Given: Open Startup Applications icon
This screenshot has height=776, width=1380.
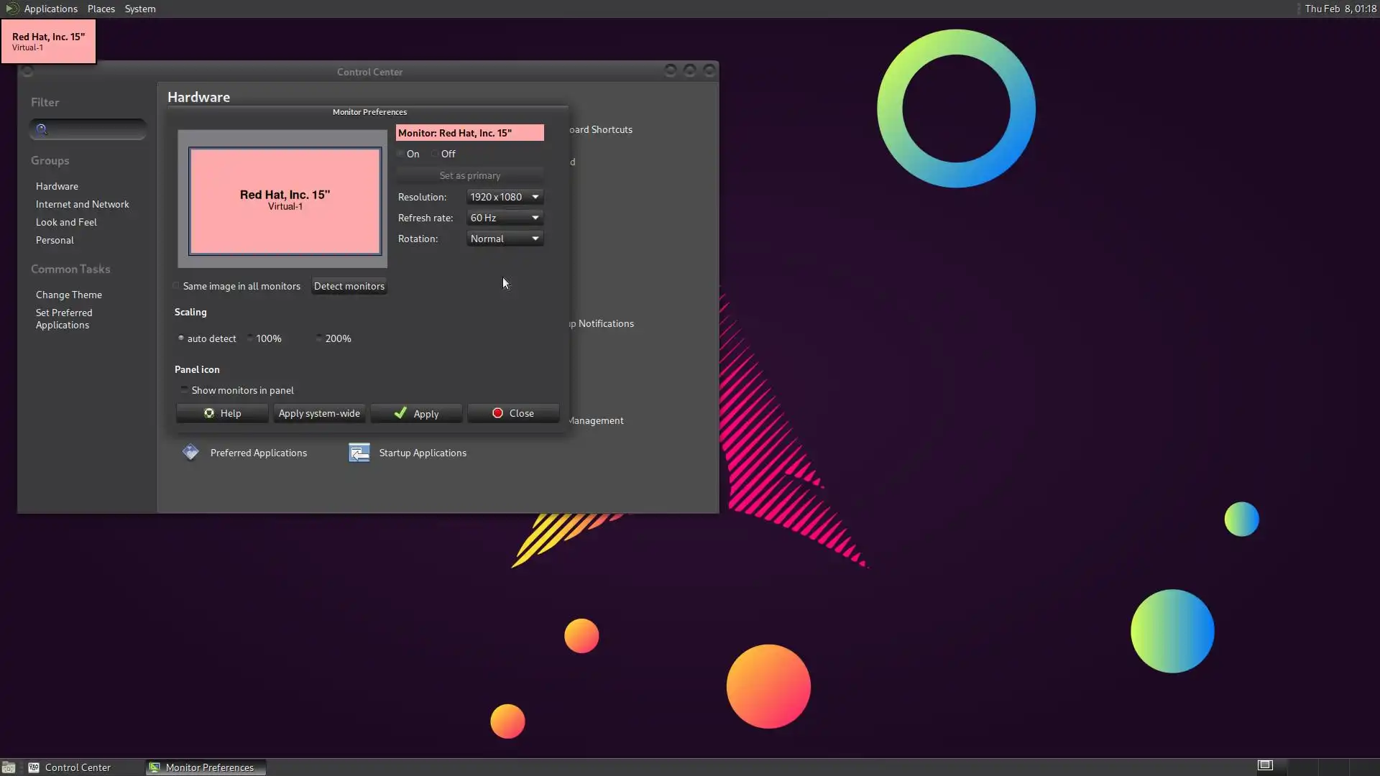Looking at the screenshot, I should tap(359, 453).
